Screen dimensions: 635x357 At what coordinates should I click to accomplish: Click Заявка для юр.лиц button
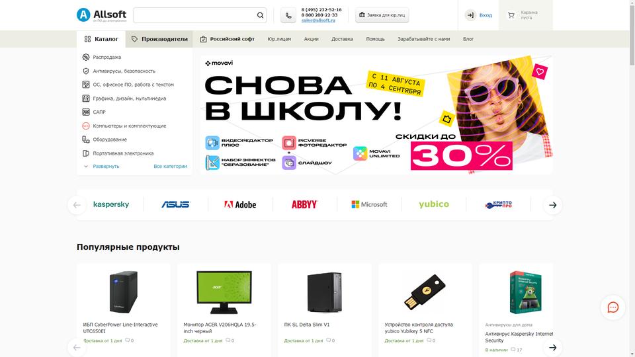382,15
